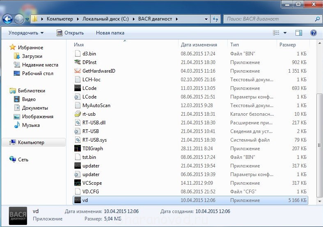Viewport: 323px width, 227px height.
Task: Select the updater application icon
Action: (x=78, y=166)
